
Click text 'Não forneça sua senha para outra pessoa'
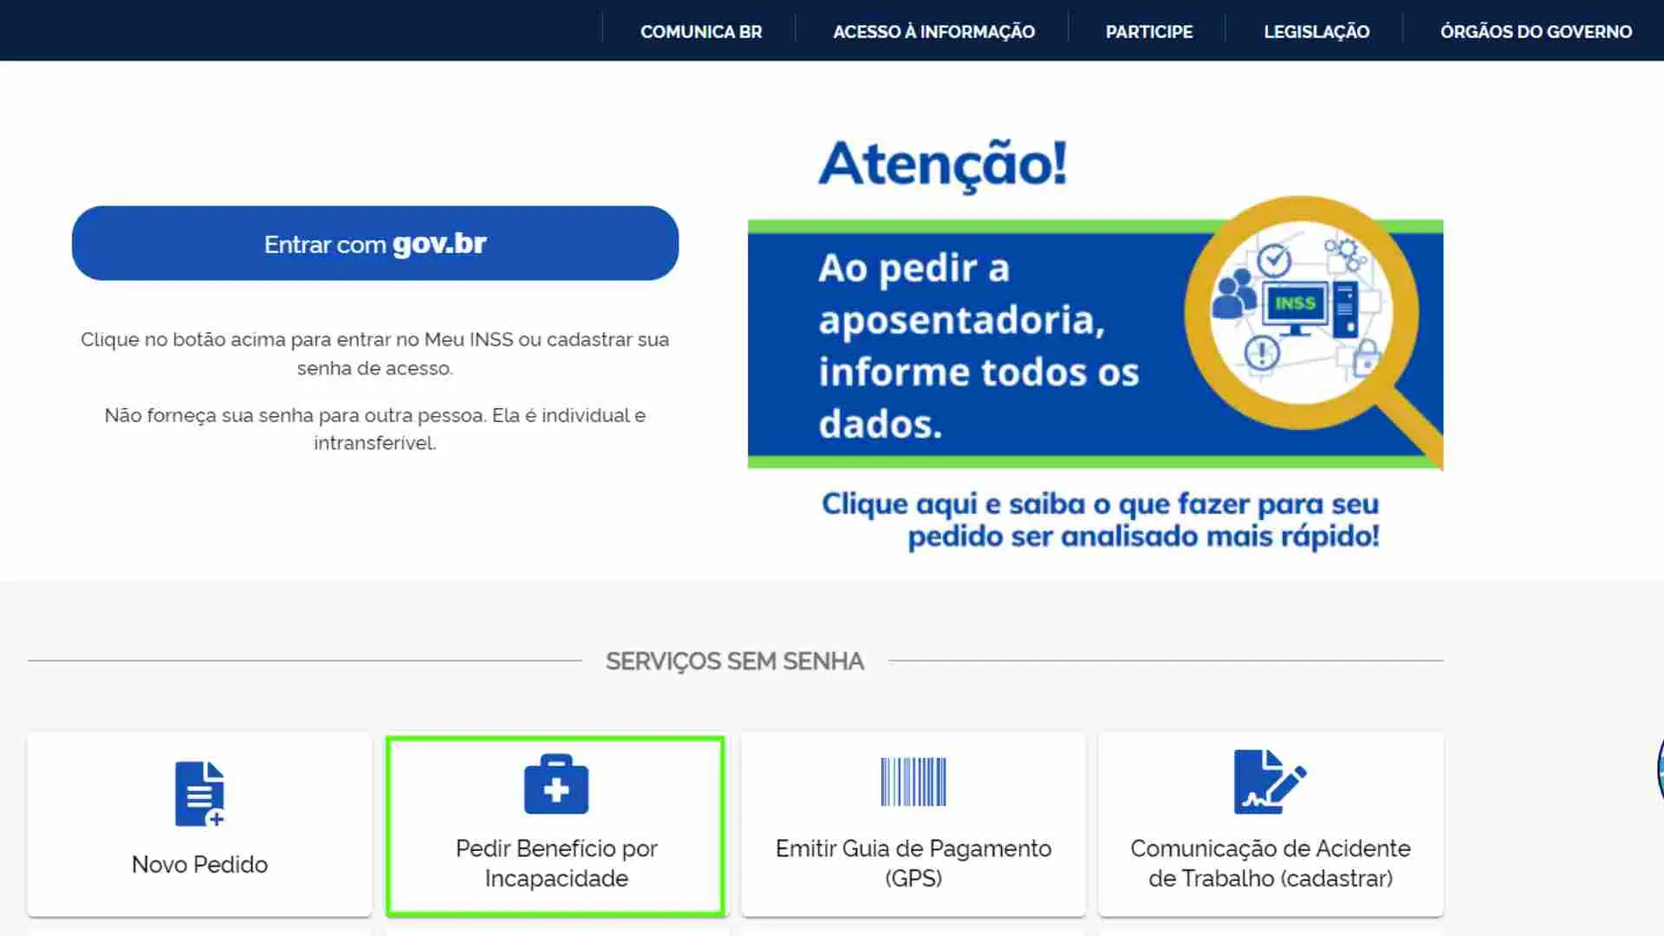coord(375,429)
